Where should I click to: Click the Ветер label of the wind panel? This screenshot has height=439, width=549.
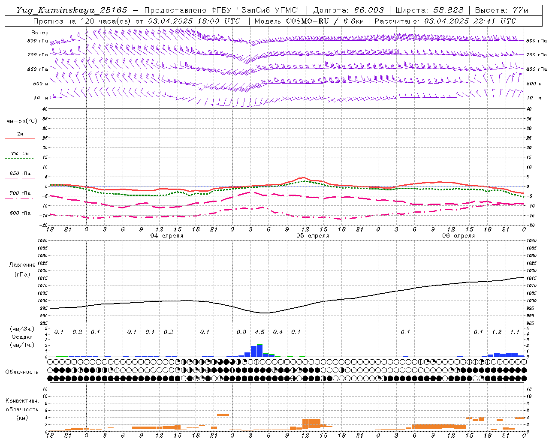click(x=40, y=33)
